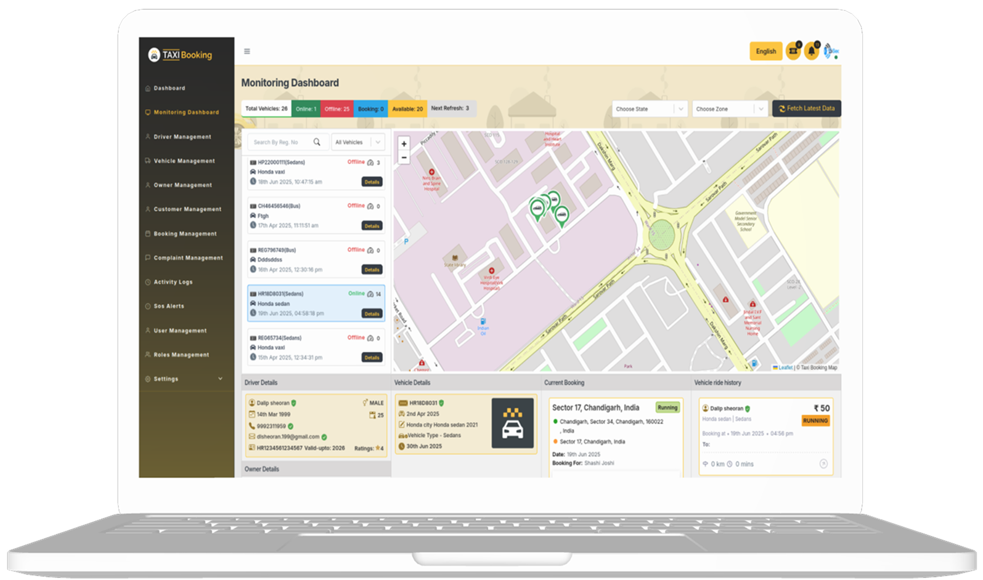Select the Available: 20 status filter

pyautogui.click(x=407, y=109)
